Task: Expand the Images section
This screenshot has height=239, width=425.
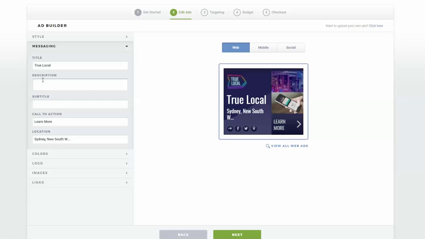Action: (x=80, y=173)
